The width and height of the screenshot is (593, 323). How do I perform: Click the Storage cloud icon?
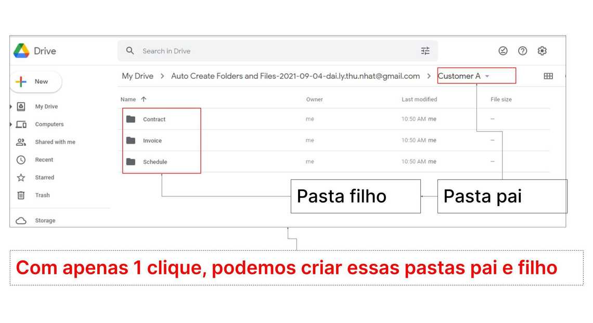tap(21, 220)
